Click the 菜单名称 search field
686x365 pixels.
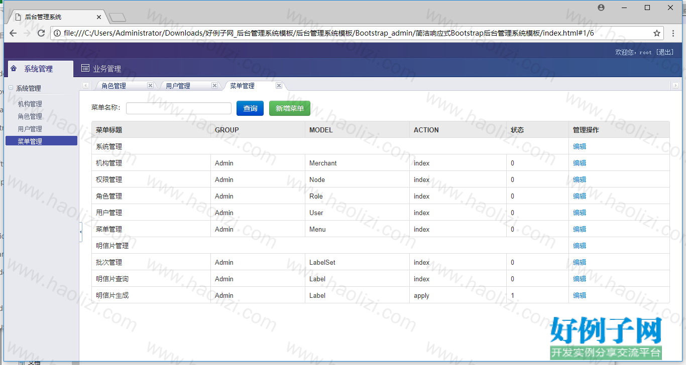[179, 108]
